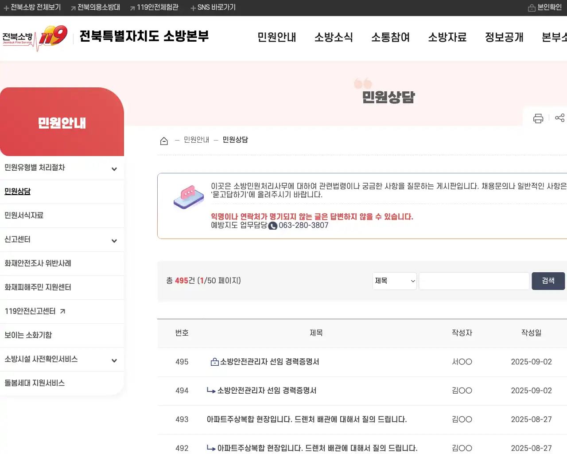Open the 소방자료 navigation menu
Image resolution: width=567 pixels, height=454 pixels.
coord(447,38)
